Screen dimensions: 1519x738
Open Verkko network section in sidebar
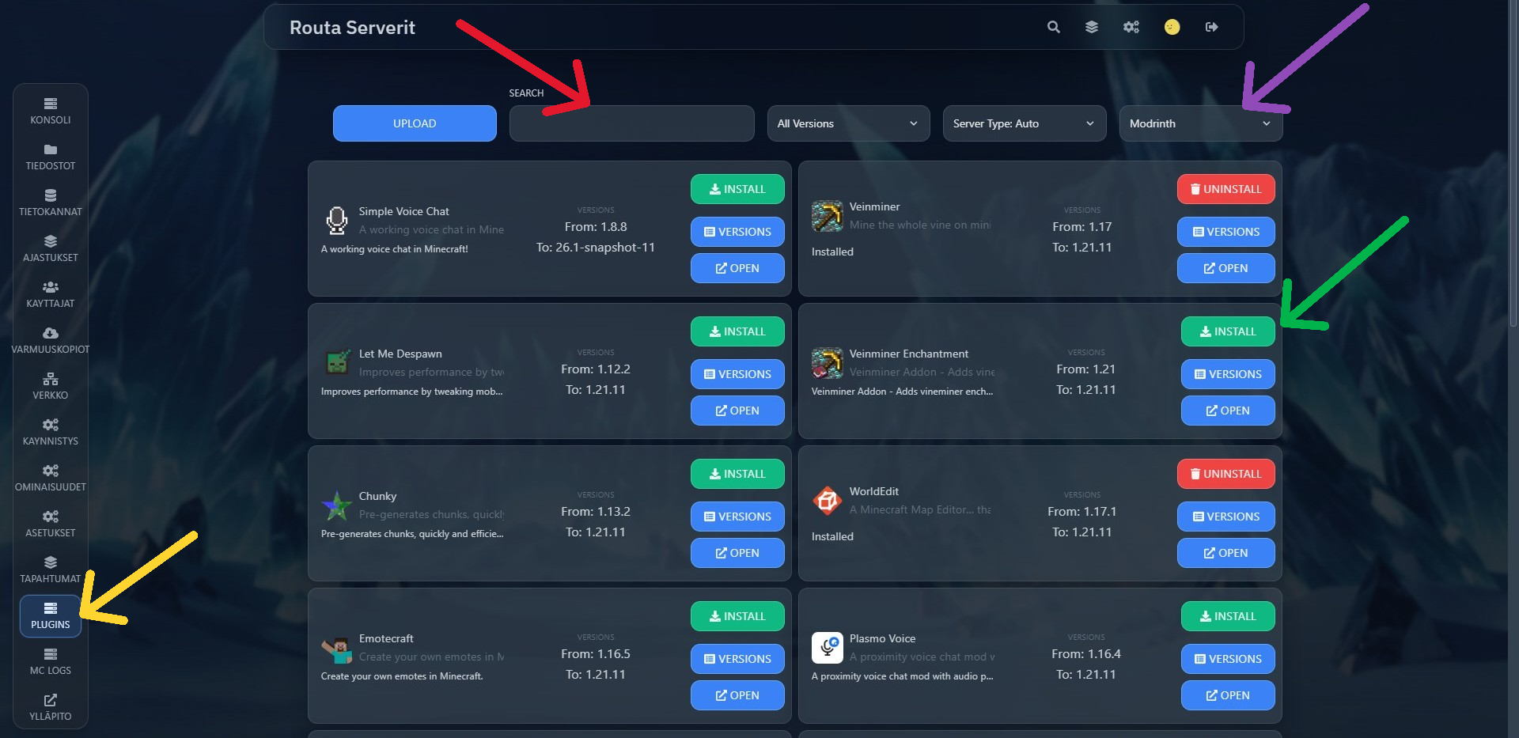(x=51, y=386)
